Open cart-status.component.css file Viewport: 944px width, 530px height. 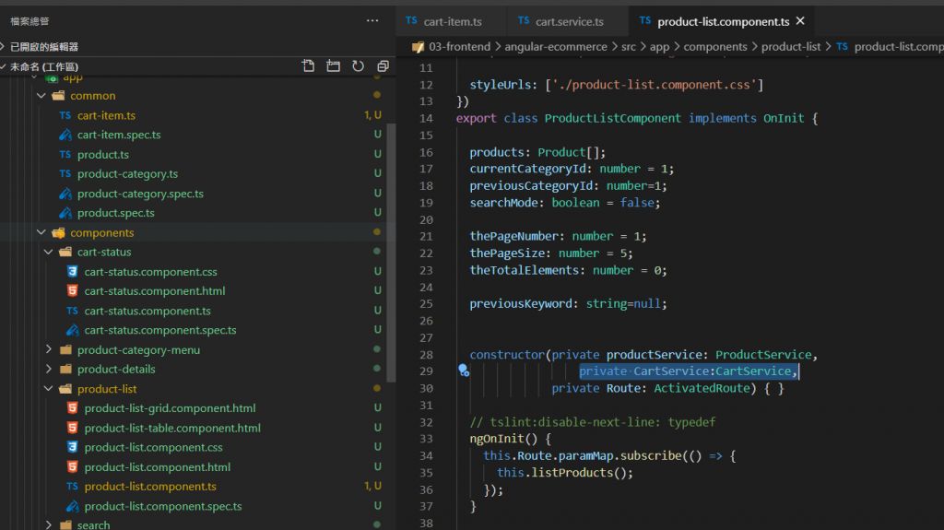150,272
